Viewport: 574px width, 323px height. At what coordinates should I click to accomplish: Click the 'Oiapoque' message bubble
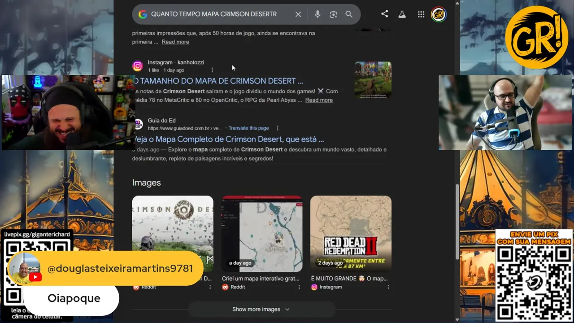(x=71, y=298)
